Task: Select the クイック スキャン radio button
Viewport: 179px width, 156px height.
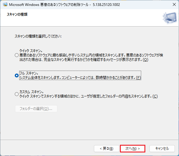Action: pos(17,55)
